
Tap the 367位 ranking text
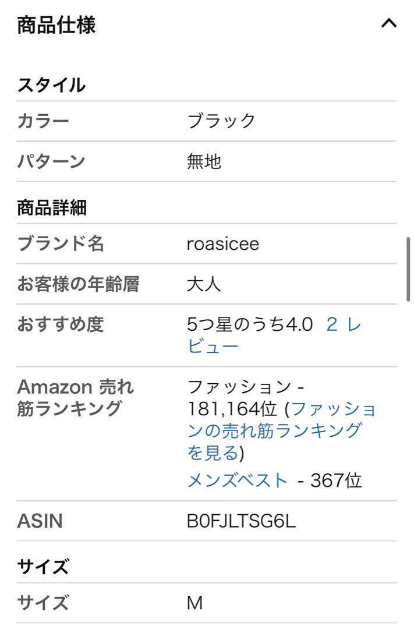click(x=336, y=480)
